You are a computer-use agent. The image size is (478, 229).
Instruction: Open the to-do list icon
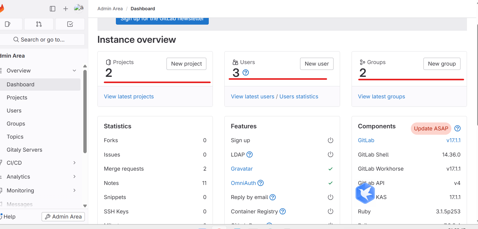point(70,24)
